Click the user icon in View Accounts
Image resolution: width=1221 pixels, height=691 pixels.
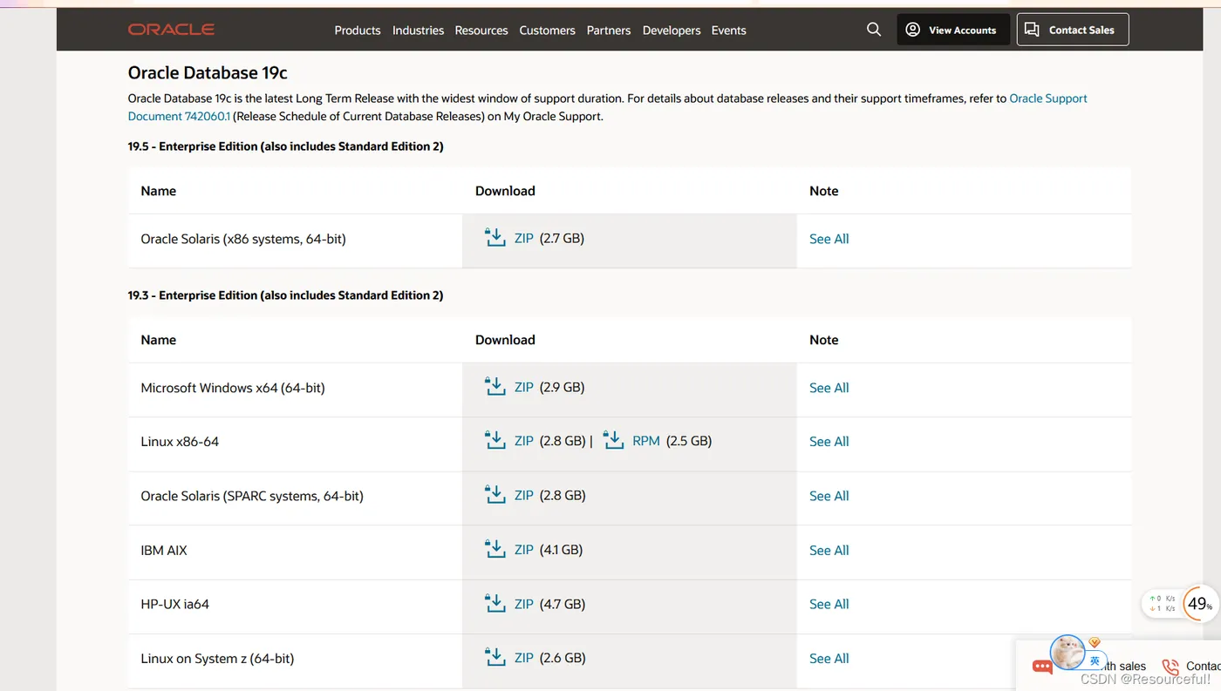(x=912, y=30)
